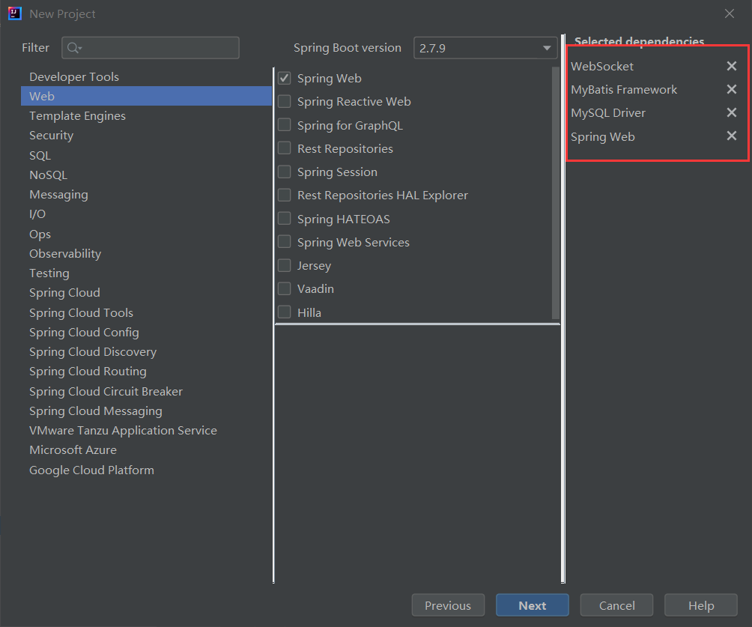
Task: Select MySQL Driver in selected dependencies
Action: tap(608, 113)
